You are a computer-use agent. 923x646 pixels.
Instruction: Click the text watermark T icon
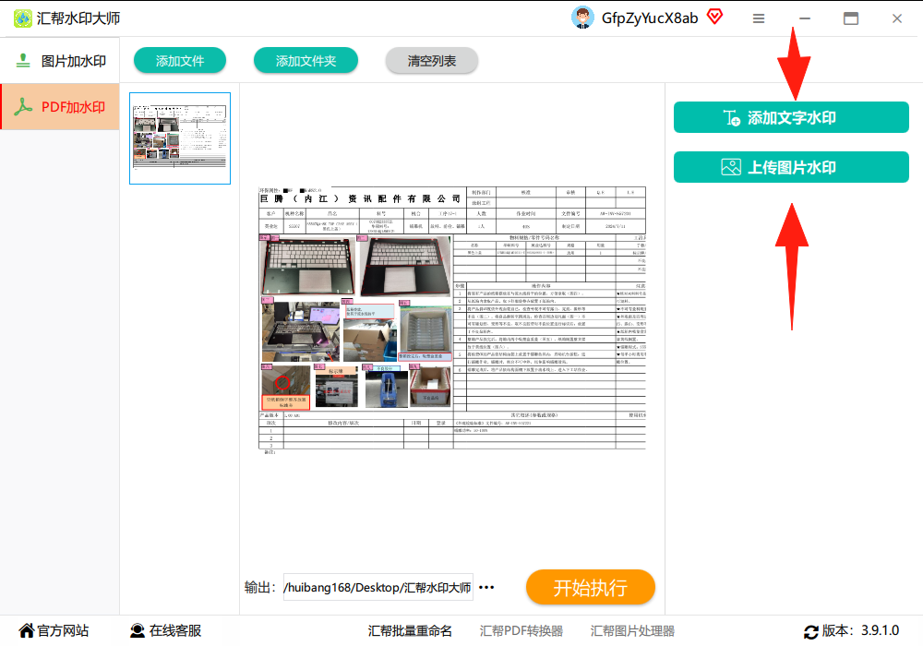coord(732,118)
